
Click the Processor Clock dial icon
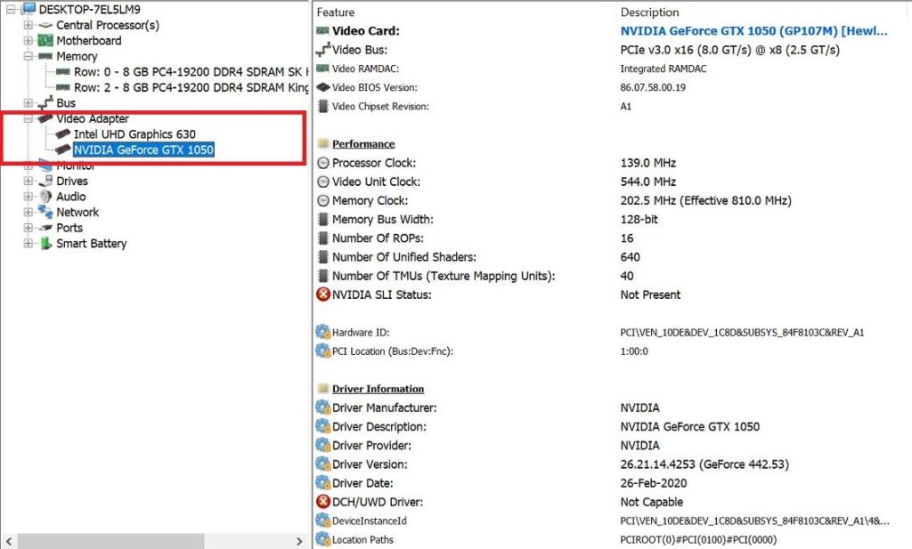click(x=323, y=163)
